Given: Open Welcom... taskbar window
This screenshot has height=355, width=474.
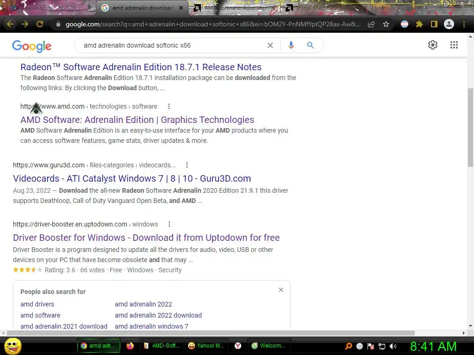Looking at the screenshot, I should [x=269, y=346].
